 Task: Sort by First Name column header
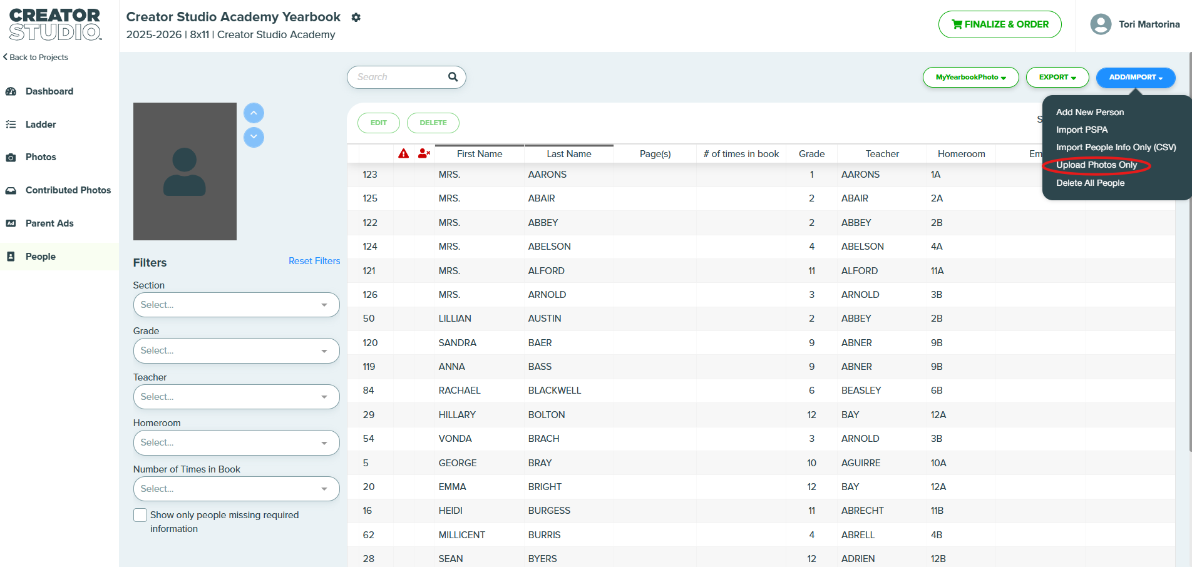click(x=480, y=154)
